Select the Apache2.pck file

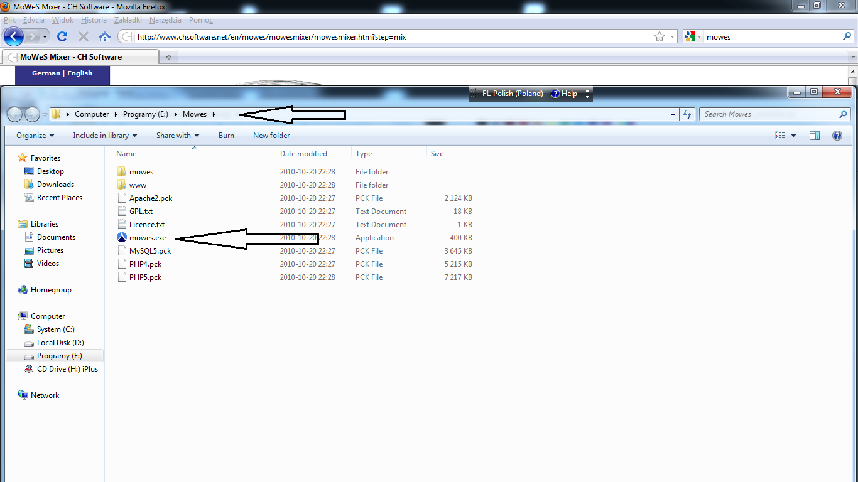(x=151, y=198)
